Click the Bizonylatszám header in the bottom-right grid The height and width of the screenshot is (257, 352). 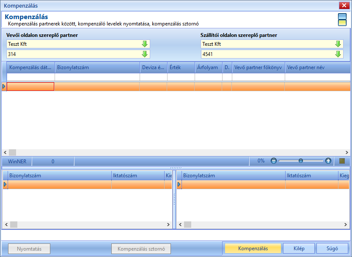pos(234,176)
